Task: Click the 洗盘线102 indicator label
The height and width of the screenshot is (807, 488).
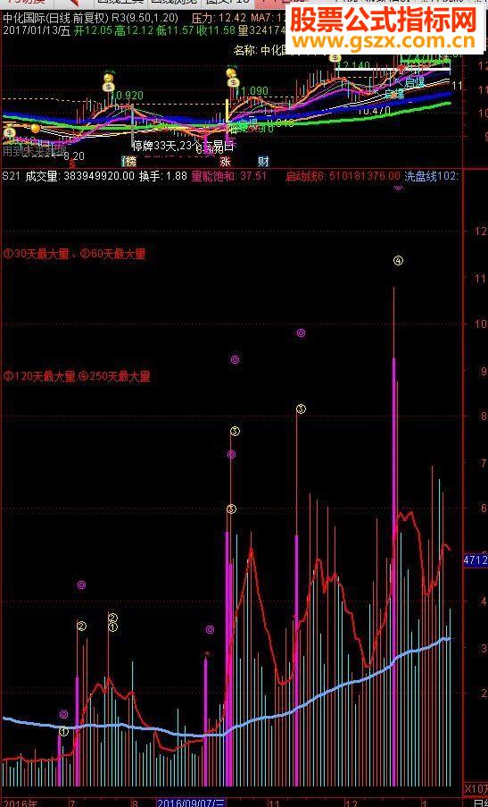Action: (x=431, y=177)
